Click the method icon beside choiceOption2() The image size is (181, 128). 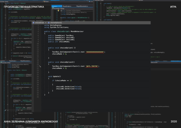point(48,23)
